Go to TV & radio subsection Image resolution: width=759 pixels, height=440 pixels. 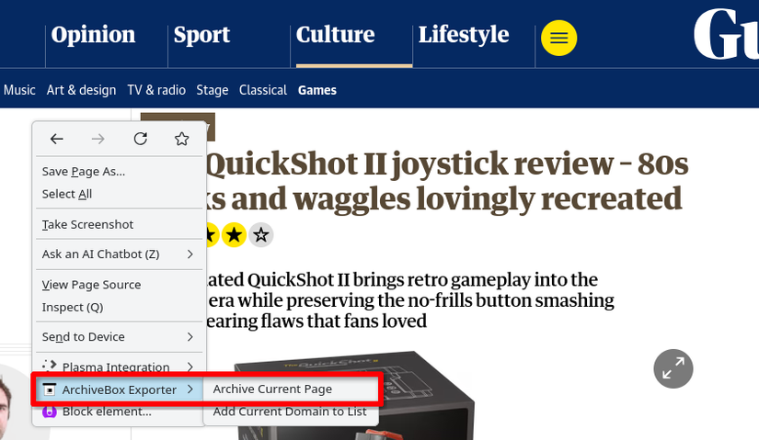(156, 90)
